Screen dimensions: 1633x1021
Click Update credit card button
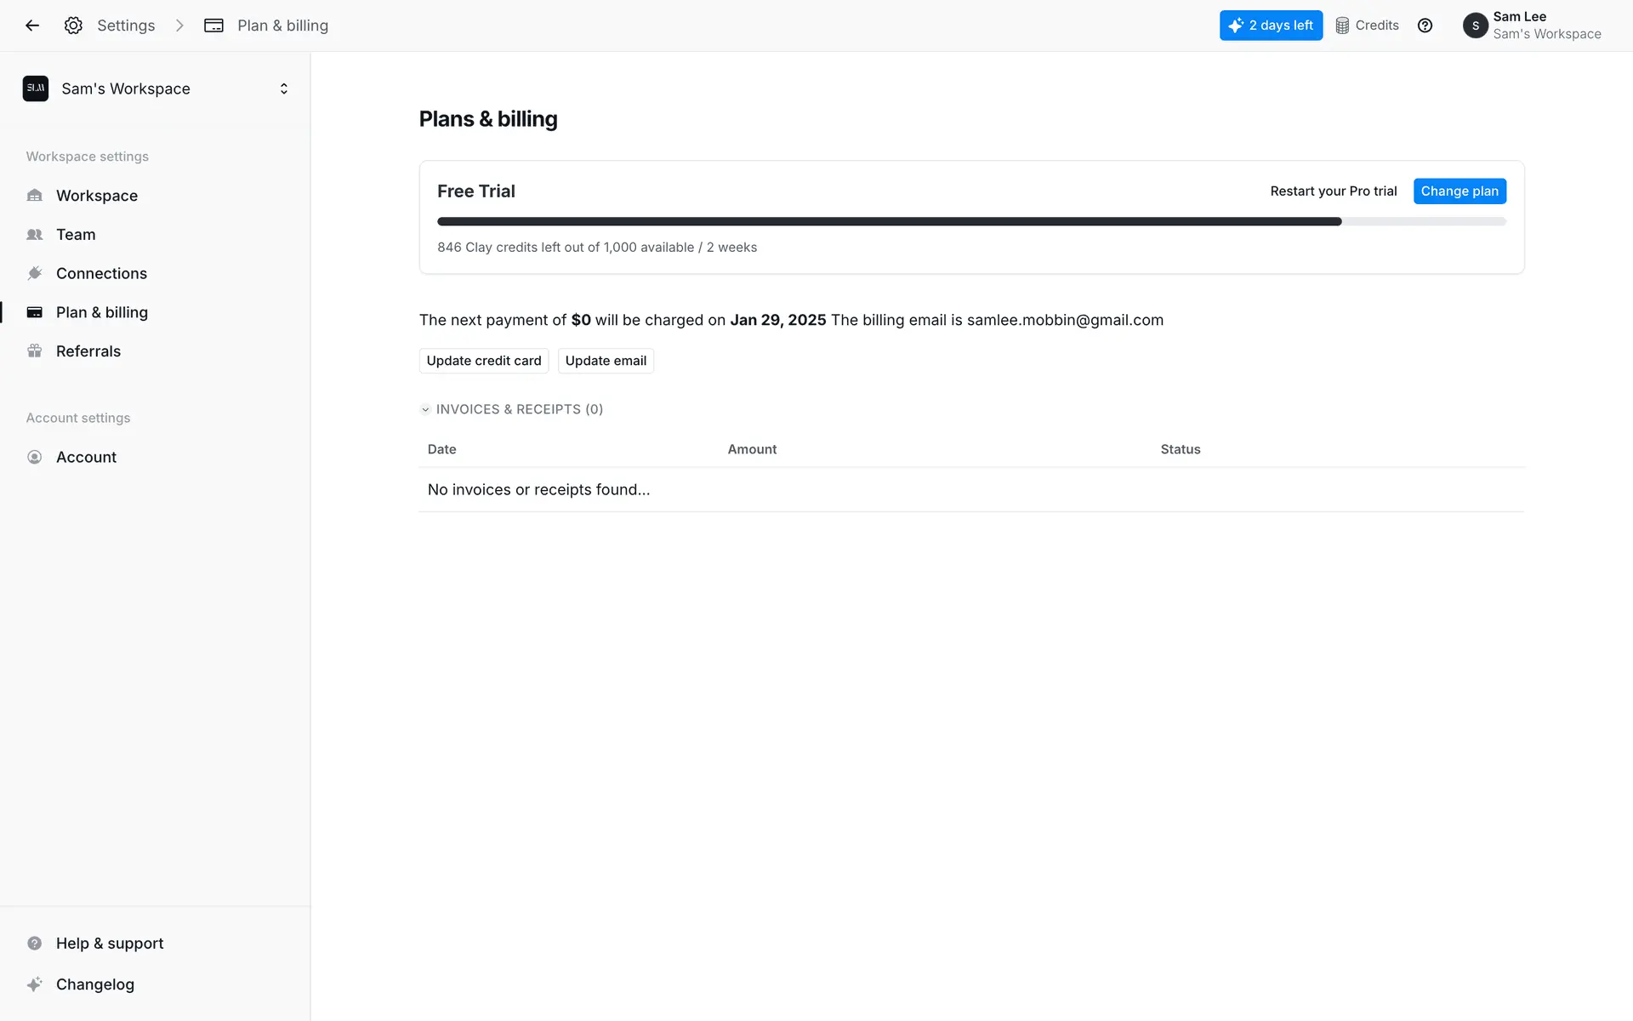[483, 361]
